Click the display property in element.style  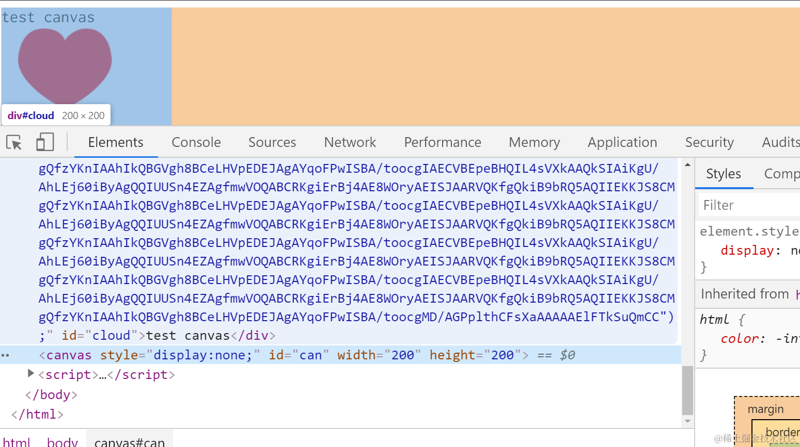(x=747, y=250)
